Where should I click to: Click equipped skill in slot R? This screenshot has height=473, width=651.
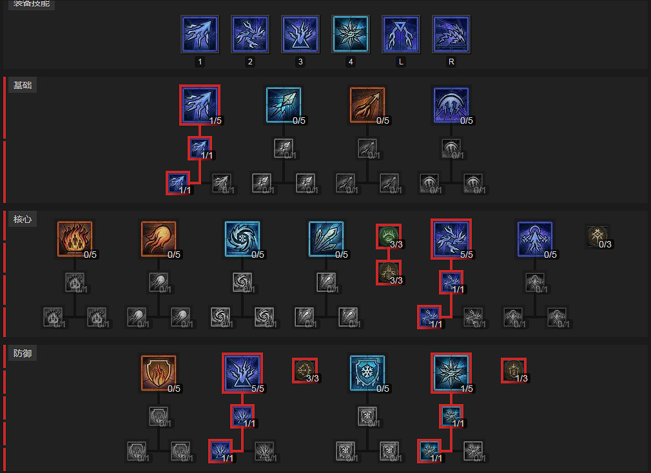[451, 34]
